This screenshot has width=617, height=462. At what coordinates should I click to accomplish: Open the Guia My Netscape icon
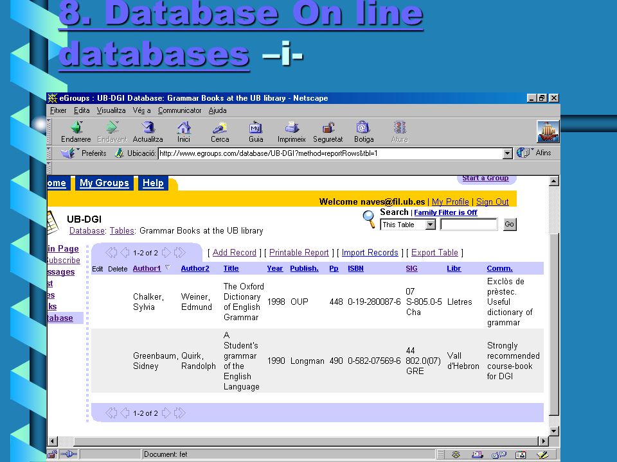coord(255,128)
